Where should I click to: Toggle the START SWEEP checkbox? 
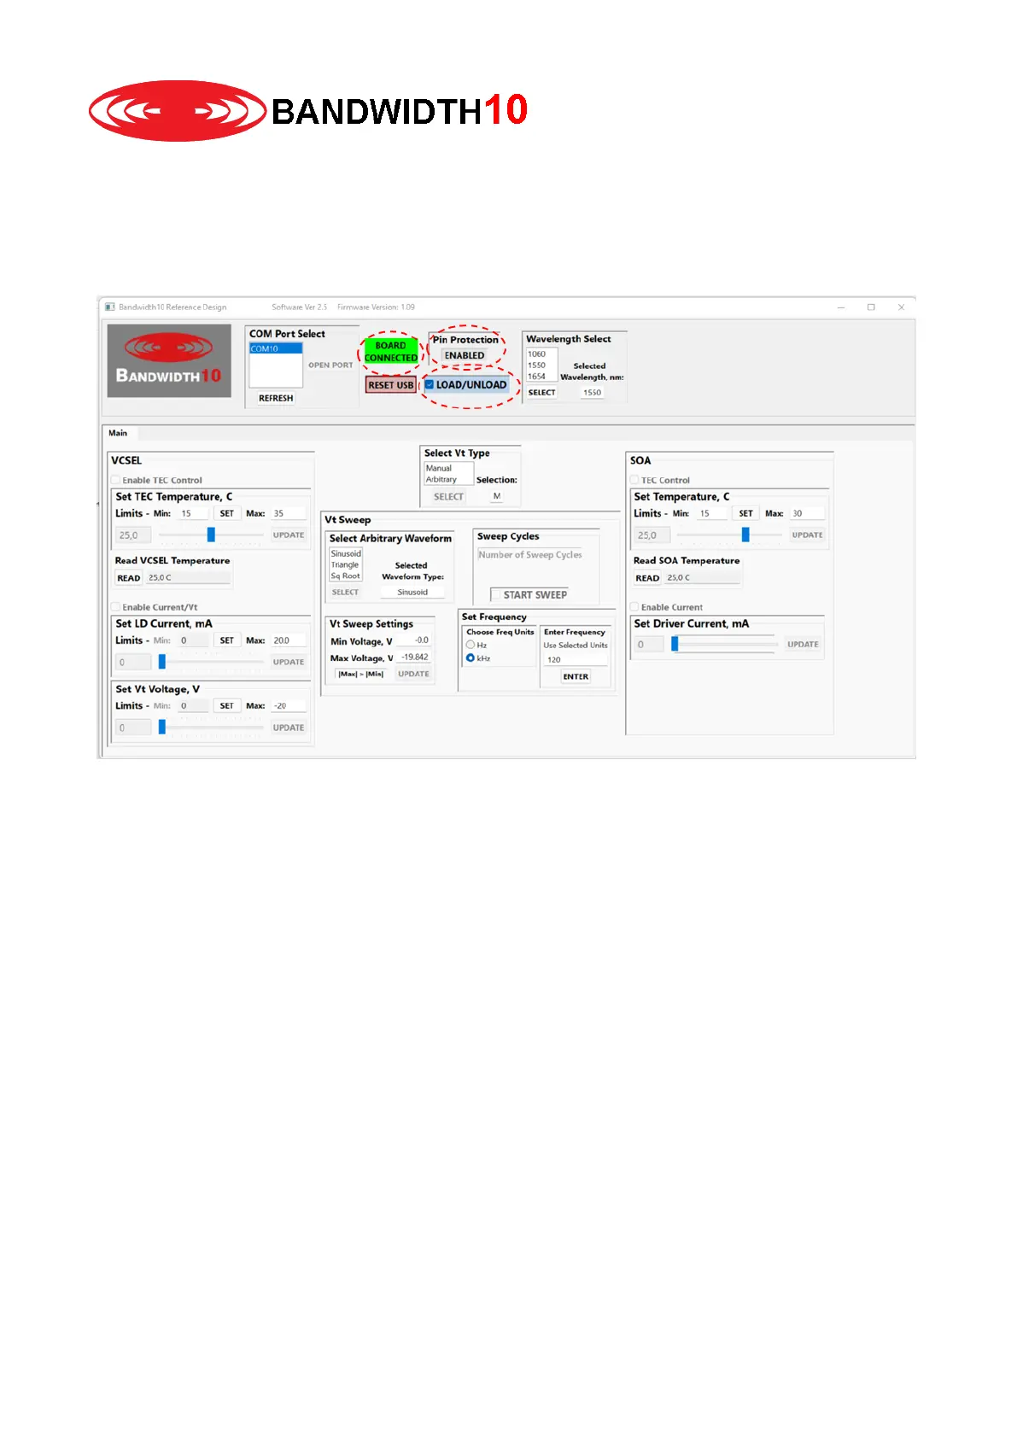[x=495, y=594]
